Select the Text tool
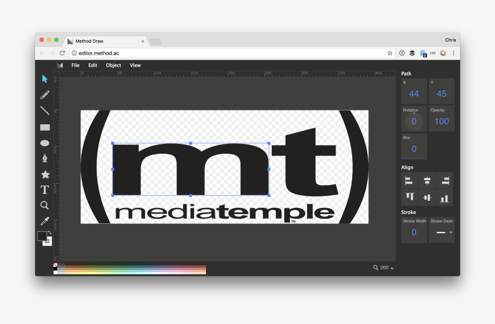The width and height of the screenshot is (495, 324). (45, 189)
